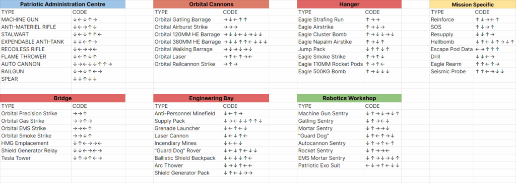Select the green Robotics Workshop header

(x=349, y=98)
